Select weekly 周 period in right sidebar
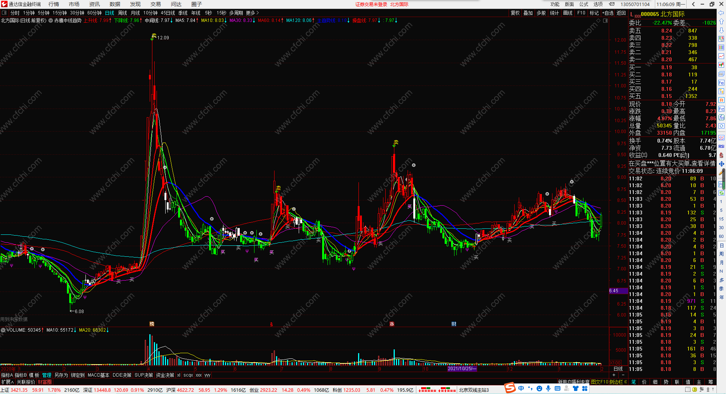 (x=721, y=254)
